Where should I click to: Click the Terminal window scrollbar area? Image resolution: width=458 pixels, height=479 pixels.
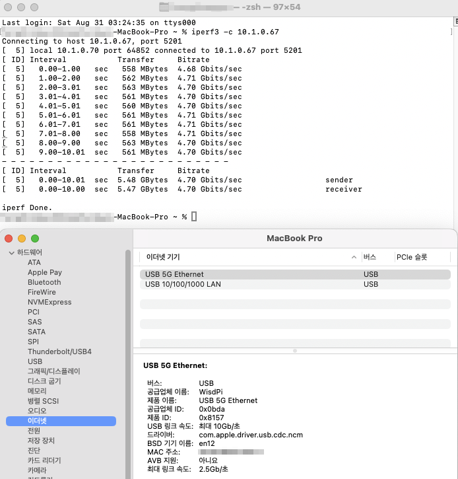(x=455, y=122)
